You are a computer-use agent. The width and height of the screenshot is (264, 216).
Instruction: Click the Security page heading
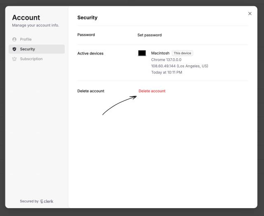(x=87, y=17)
